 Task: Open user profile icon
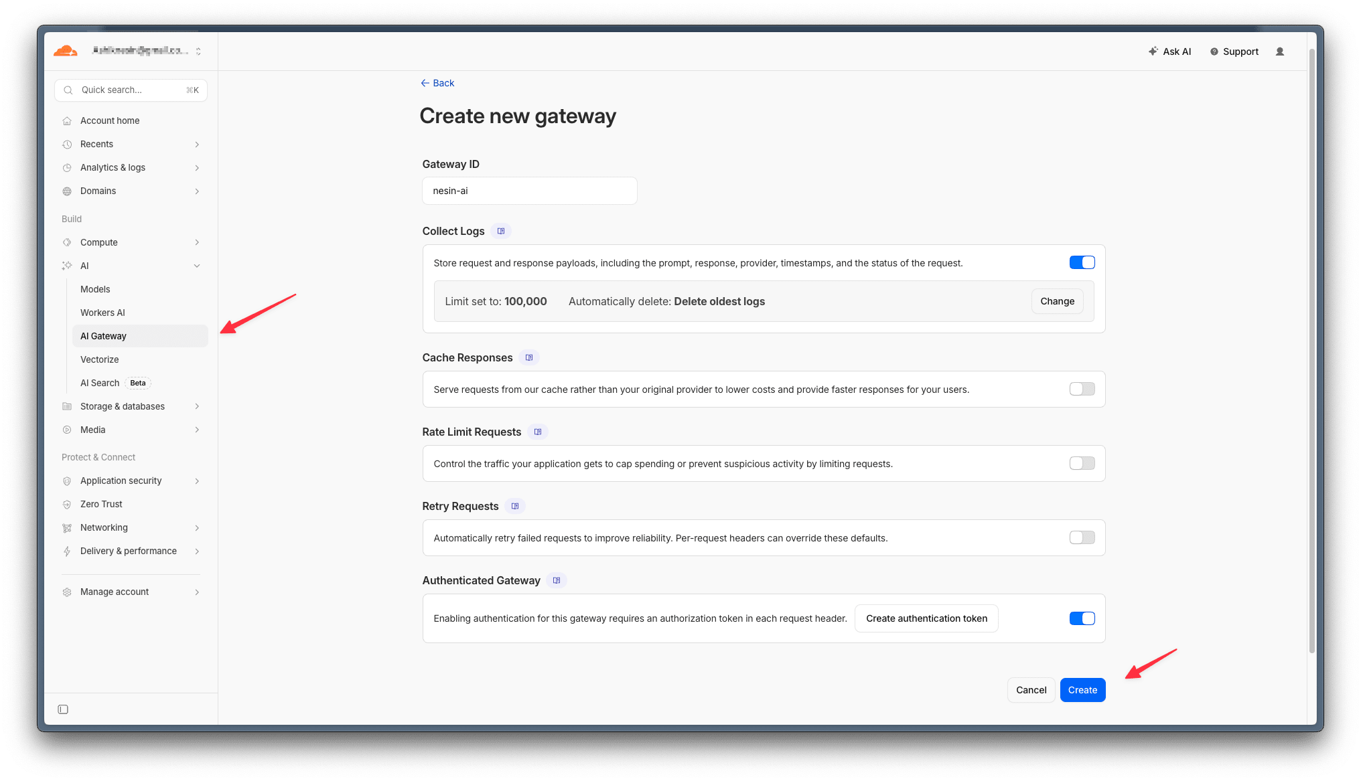tap(1280, 52)
